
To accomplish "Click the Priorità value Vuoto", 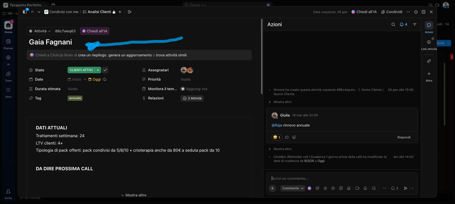I will pos(186,80).
